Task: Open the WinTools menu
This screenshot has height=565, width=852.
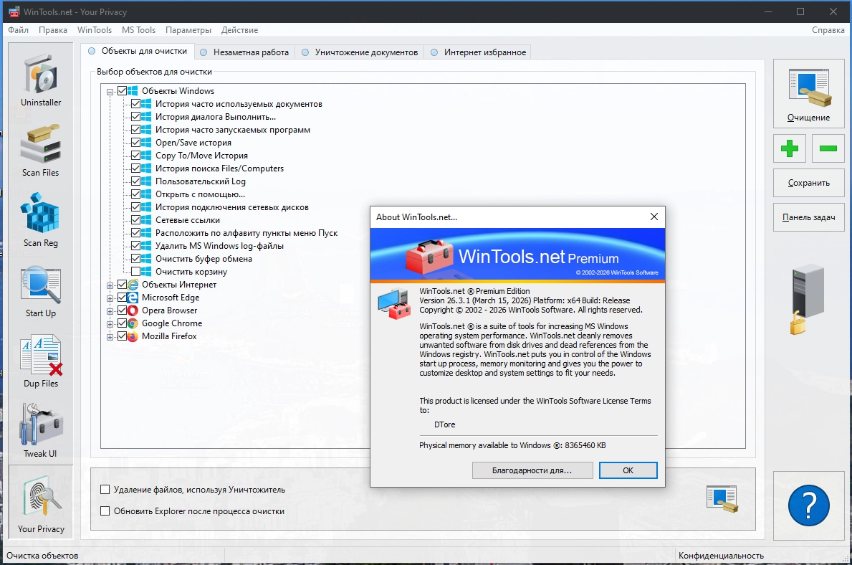Action: (x=95, y=30)
